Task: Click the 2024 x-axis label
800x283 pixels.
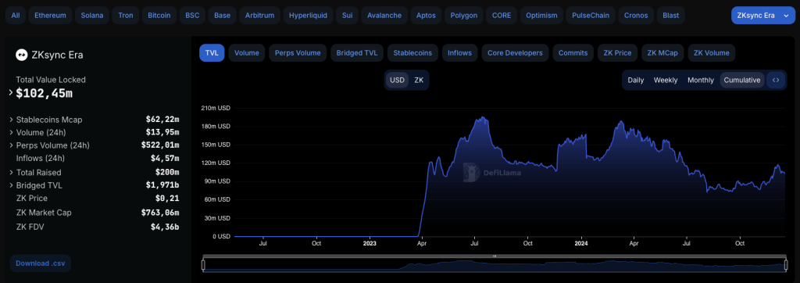Action: (580, 244)
